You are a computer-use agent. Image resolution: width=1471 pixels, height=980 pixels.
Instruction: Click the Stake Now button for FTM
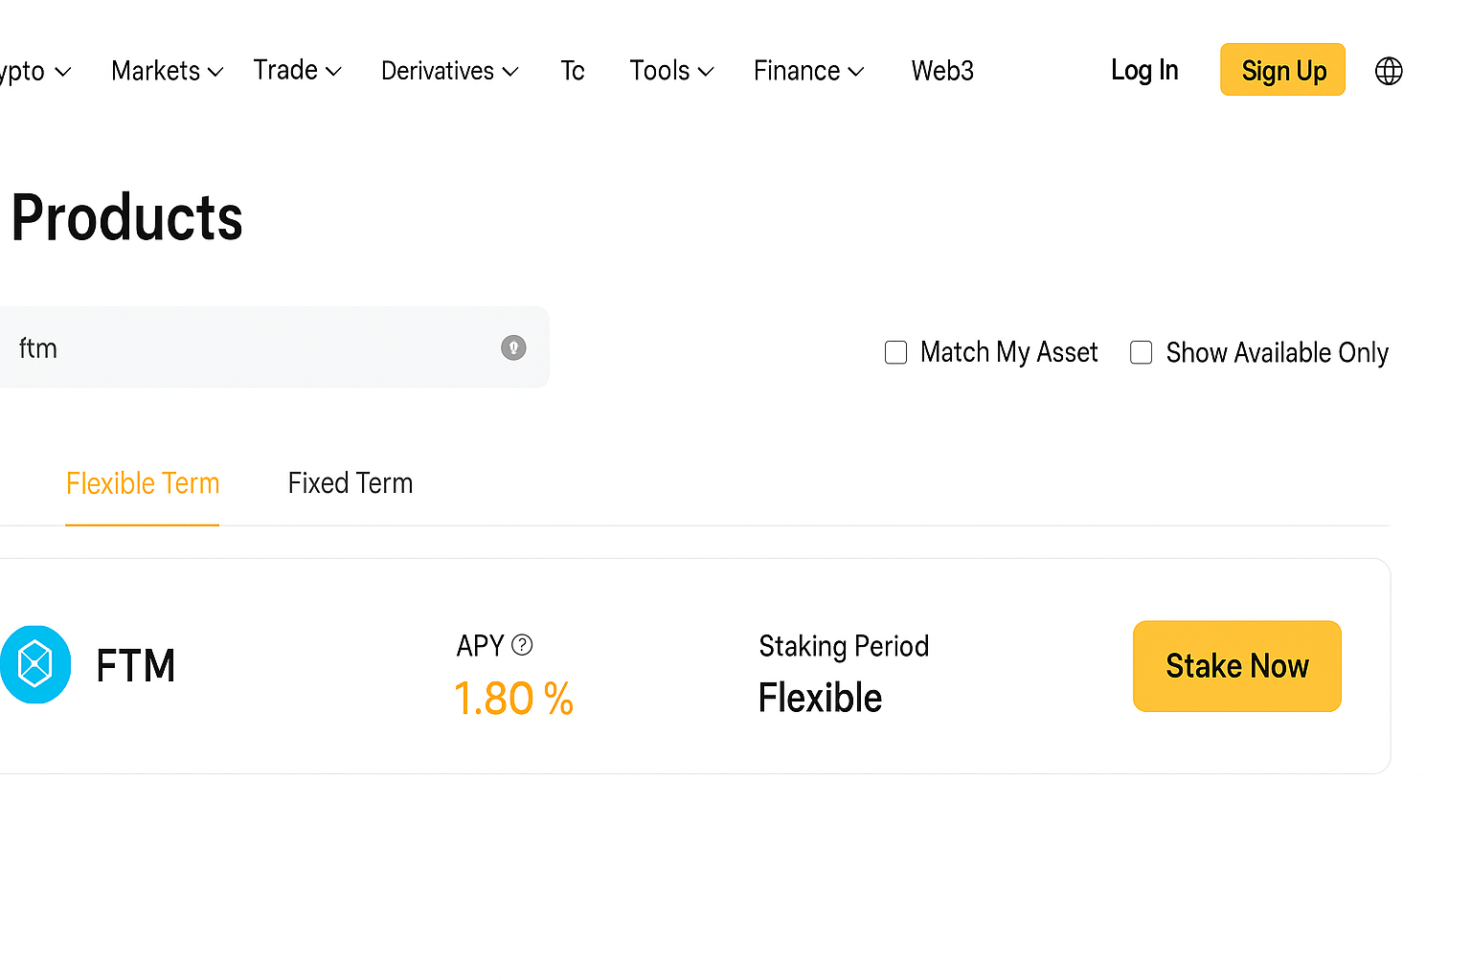[1236, 666]
